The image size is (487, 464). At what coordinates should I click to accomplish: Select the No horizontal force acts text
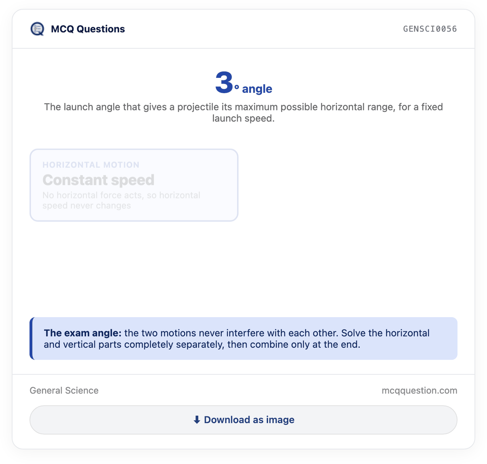coord(122,200)
